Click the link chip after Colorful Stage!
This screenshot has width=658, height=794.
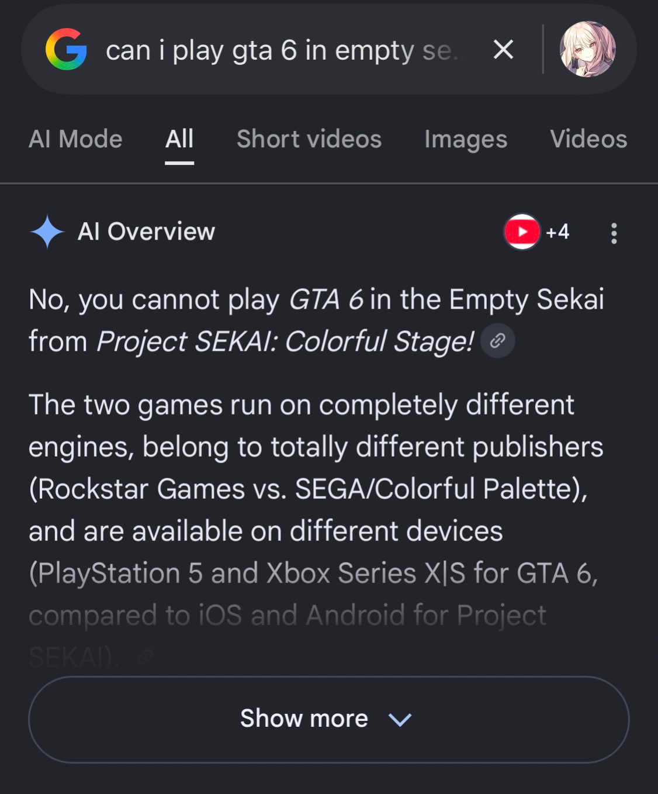497,341
